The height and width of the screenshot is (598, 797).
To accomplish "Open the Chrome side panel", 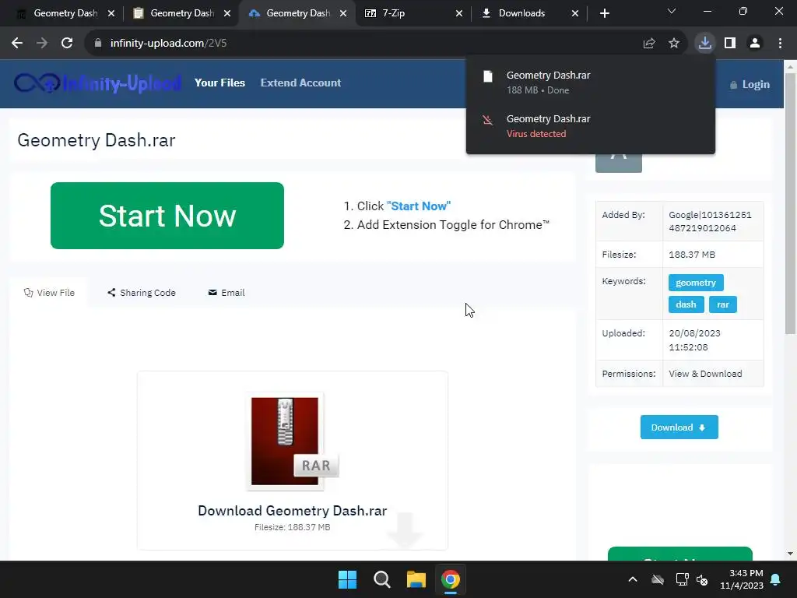I will [x=730, y=44].
